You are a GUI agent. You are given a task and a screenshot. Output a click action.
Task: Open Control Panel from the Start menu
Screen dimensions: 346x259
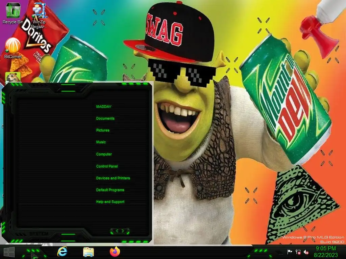pyautogui.click(x=107, y=166)
